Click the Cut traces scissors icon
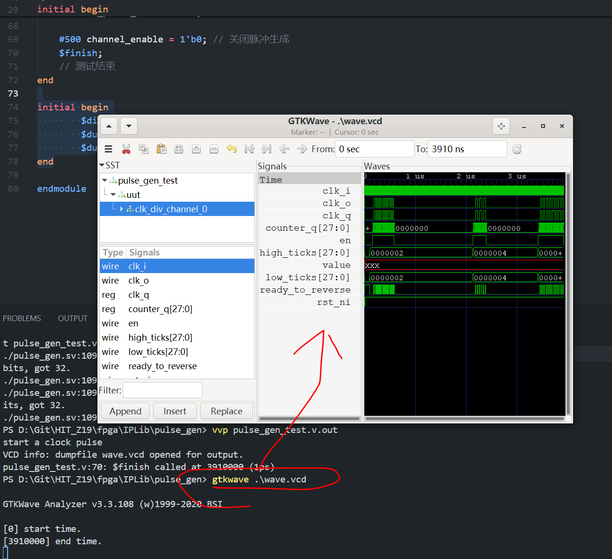Image resolution: width=612 pixels, height=559 pixels. pos(126,149)
